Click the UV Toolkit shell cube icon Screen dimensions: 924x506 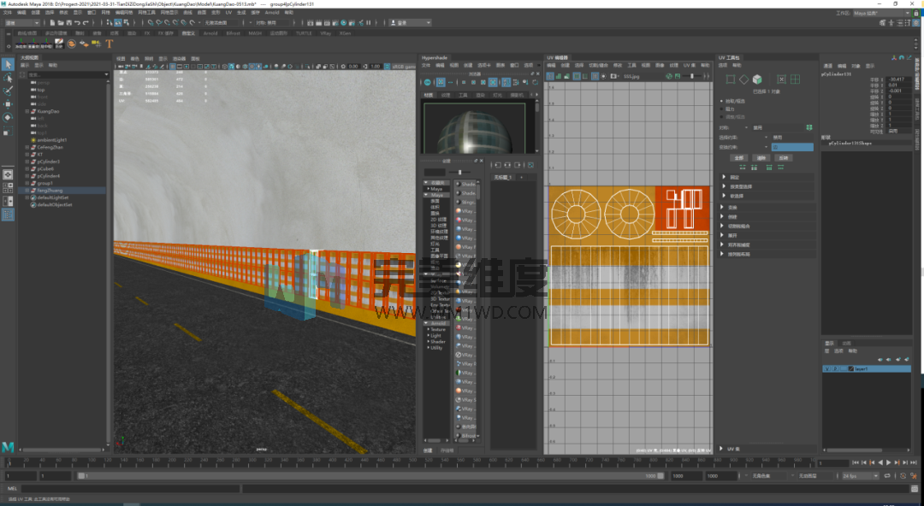(x=757, y=79)
